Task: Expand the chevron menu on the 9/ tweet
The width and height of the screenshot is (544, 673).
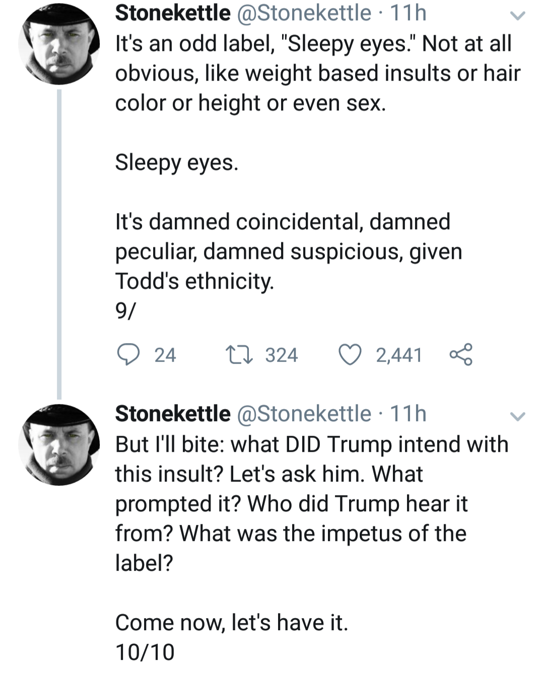Action: (517, 16)
